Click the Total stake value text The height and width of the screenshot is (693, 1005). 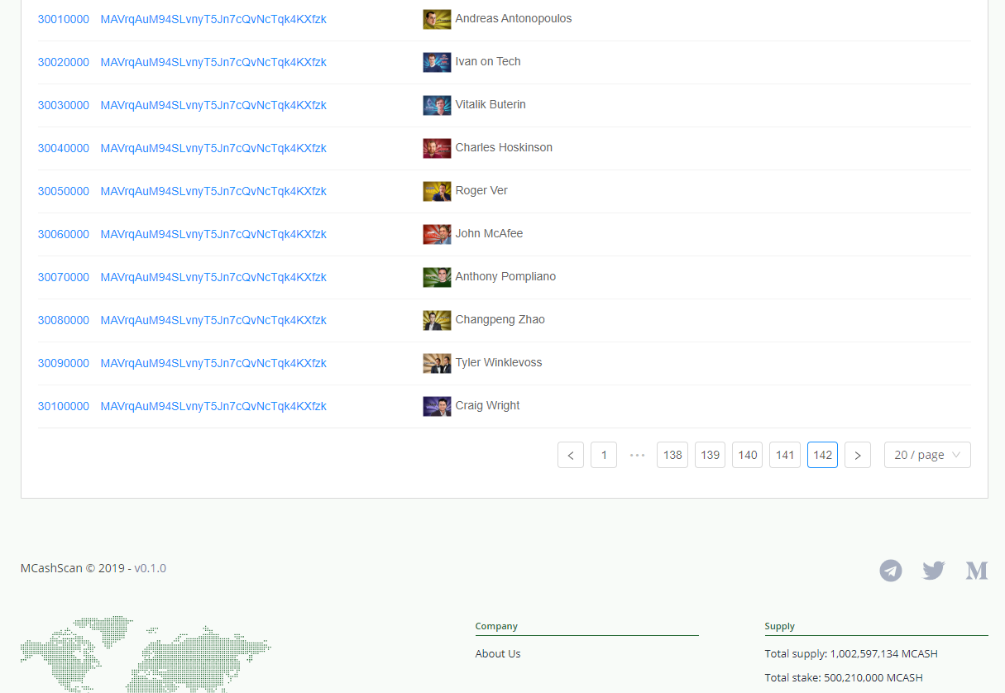844,677
